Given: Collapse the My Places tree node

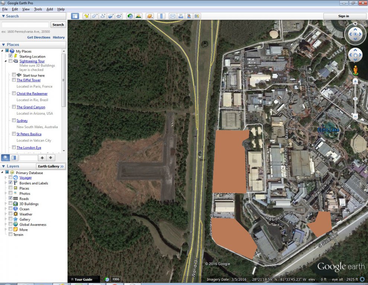Looking at the screenshot, I should [2, 51].
